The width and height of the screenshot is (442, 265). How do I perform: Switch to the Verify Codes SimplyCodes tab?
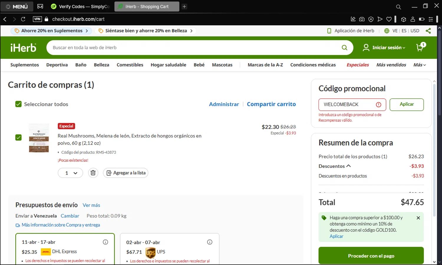click(x=80, y=6)
